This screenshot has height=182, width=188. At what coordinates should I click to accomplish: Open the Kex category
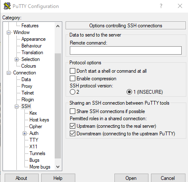tap(33, 113)
